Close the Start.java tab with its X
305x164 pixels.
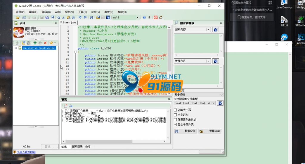pos(61,22)
